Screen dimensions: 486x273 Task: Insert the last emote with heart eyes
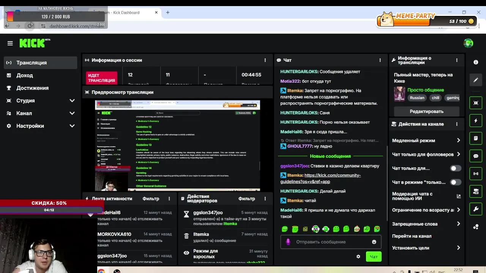click(x=377, y=229)
